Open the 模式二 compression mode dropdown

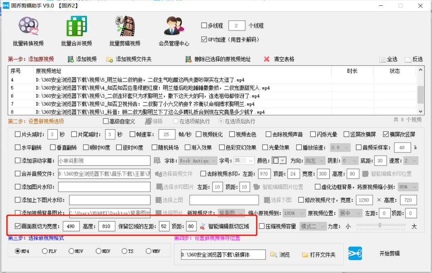[x=313, y=226]
